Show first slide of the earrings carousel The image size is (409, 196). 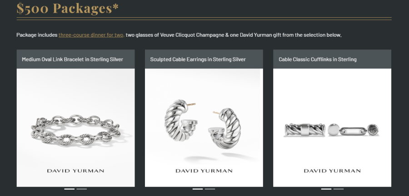198,189
